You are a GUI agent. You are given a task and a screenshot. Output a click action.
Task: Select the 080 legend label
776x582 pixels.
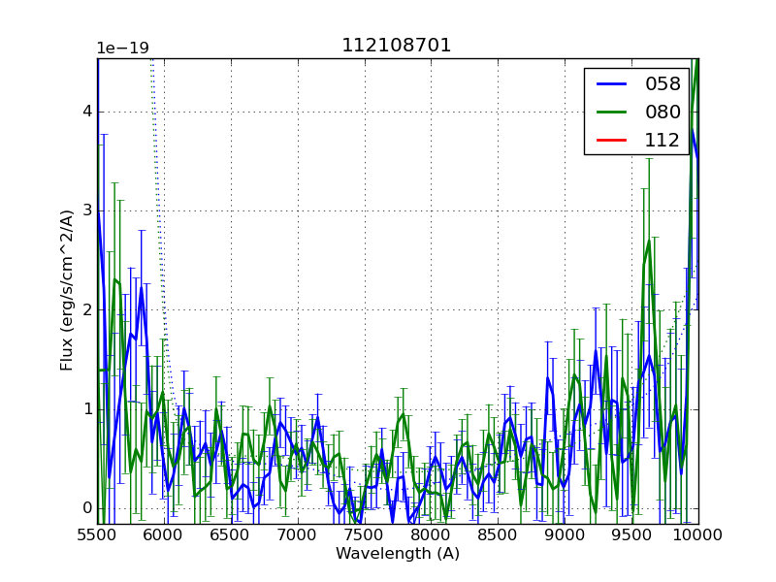click(663, 113)
